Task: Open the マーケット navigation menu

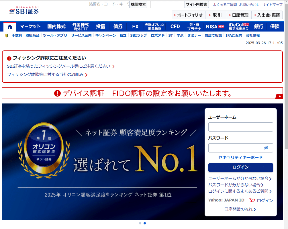Action: (30, 26)
